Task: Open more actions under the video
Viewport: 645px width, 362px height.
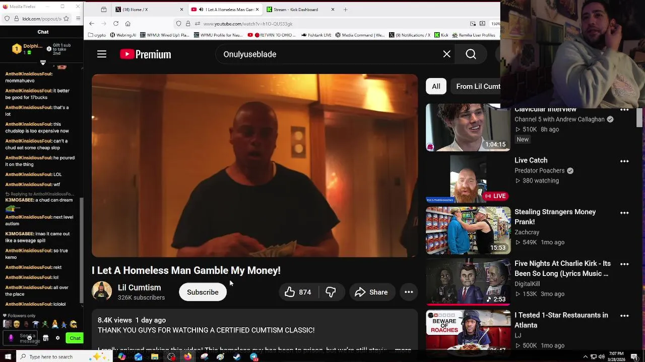Action: point(409,292)
